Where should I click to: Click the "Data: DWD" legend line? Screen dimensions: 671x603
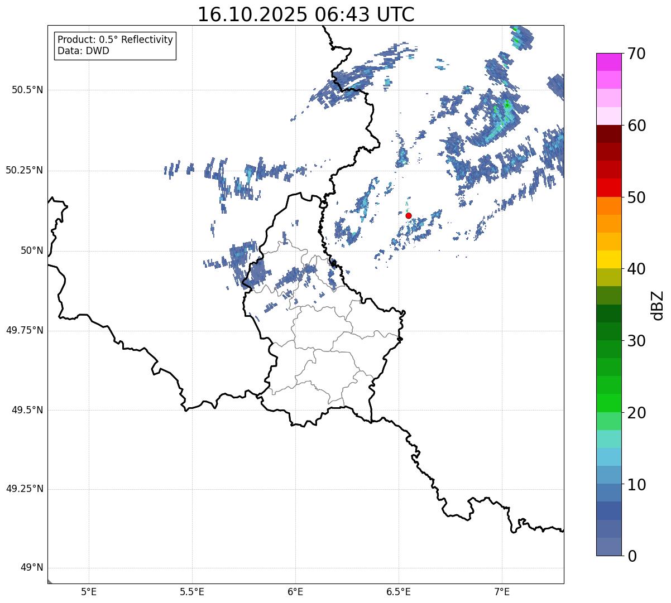click(83, 51)
